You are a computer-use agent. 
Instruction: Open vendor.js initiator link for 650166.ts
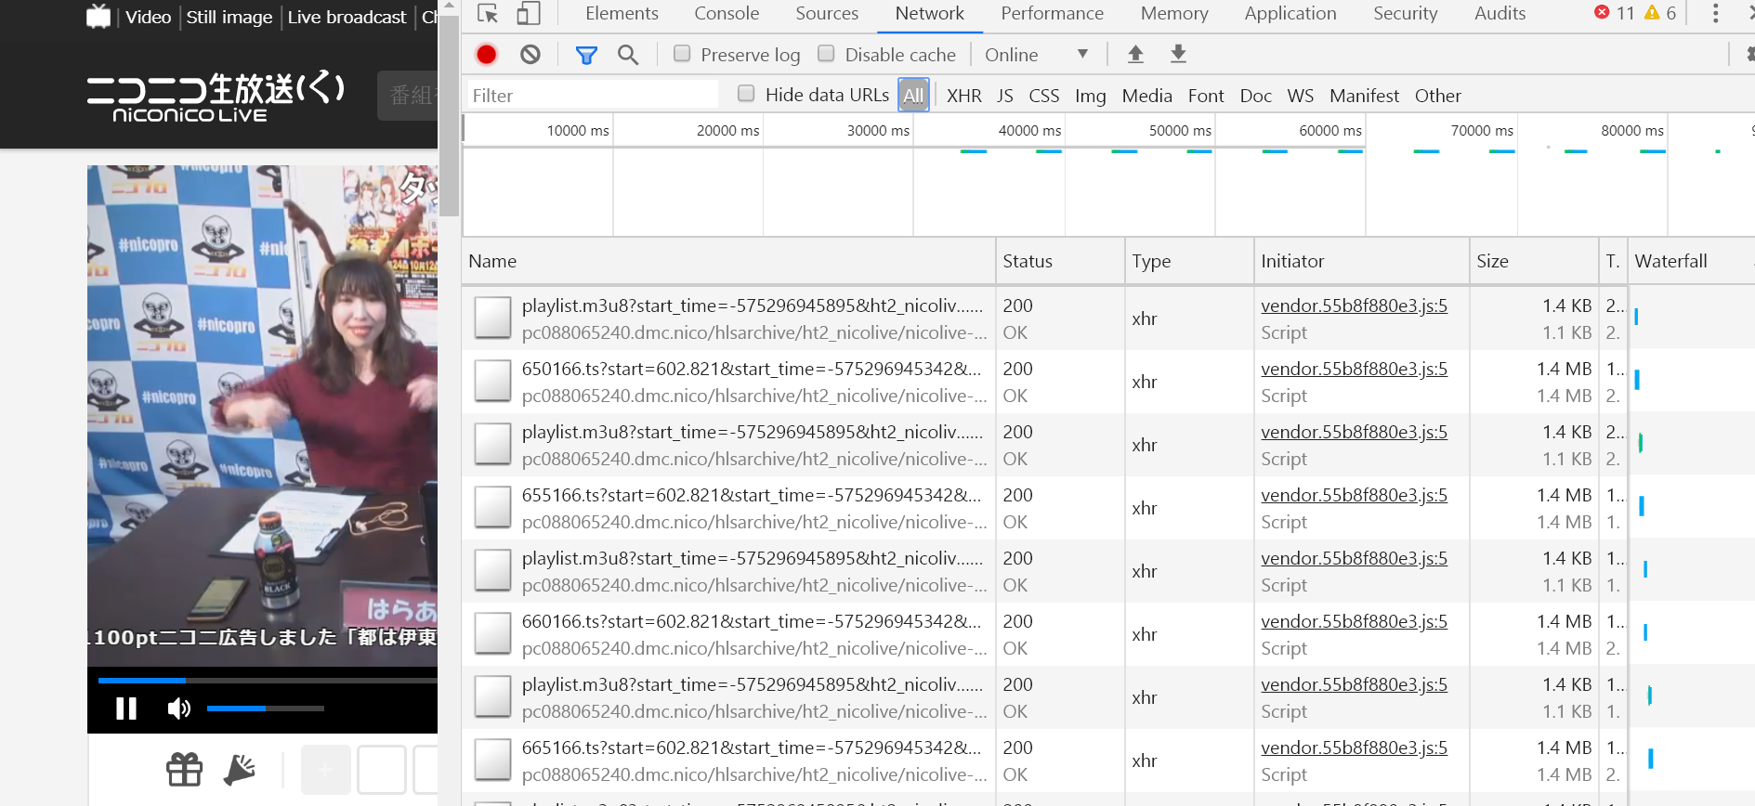(x=1354, y=369)
